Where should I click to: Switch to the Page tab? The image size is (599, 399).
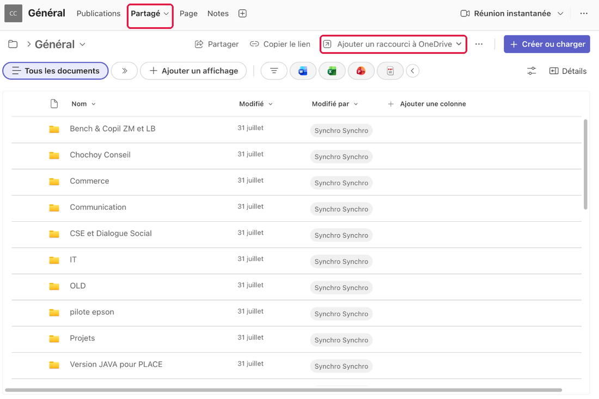pos(188,14)
